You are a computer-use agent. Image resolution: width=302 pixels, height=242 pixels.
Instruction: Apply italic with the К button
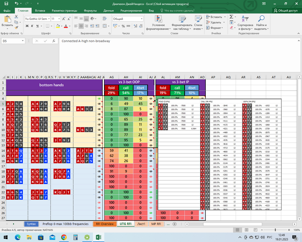[32, 26]
